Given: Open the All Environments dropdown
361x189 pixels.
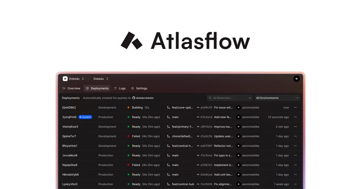Looking at the screenshot, I should pyautogui.click(x=277, y=98).
